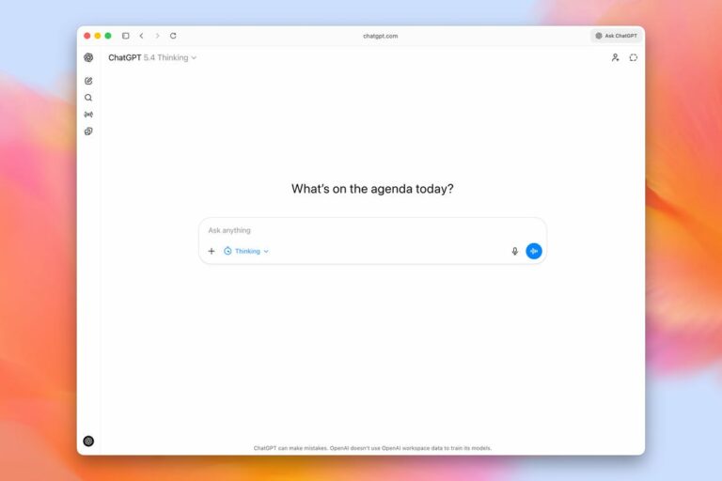Viewport: 722px width, 481px height.
Task: Click the plus icon to attach files
Action: click(212, 251)
